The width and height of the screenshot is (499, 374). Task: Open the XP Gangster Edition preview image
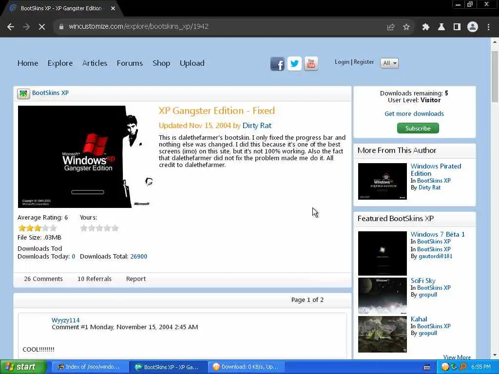coord(86,157)
